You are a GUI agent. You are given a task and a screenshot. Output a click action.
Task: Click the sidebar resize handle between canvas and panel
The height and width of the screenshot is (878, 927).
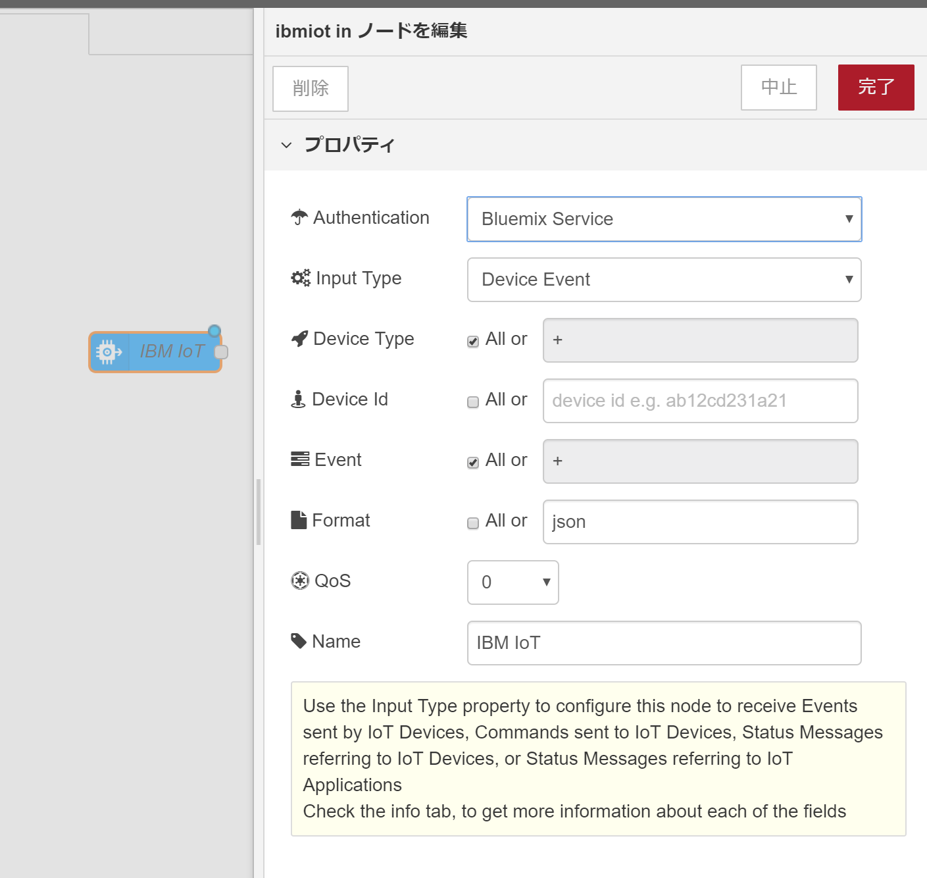[259, 512]
